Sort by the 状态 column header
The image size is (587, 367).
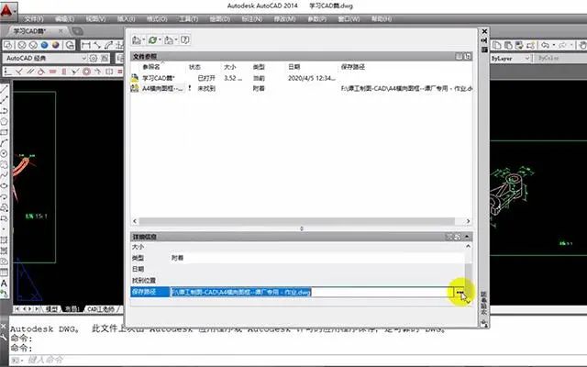(x=194, y=67)
